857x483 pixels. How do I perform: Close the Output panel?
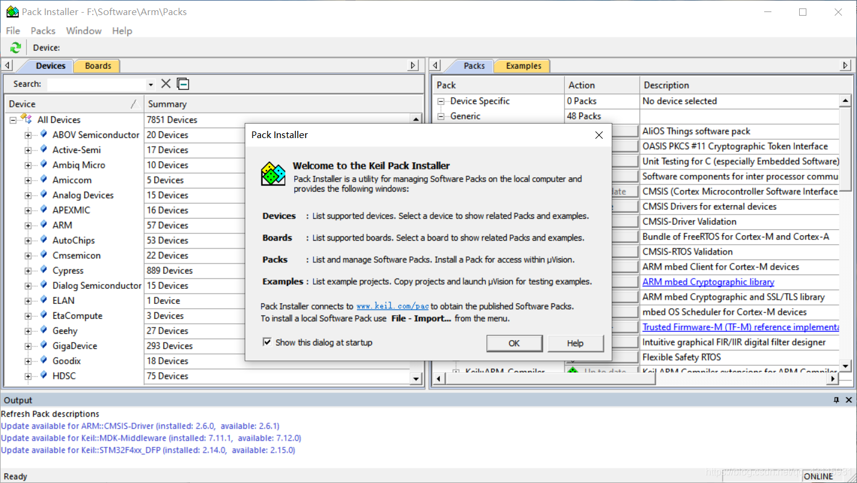coord(849,400)
